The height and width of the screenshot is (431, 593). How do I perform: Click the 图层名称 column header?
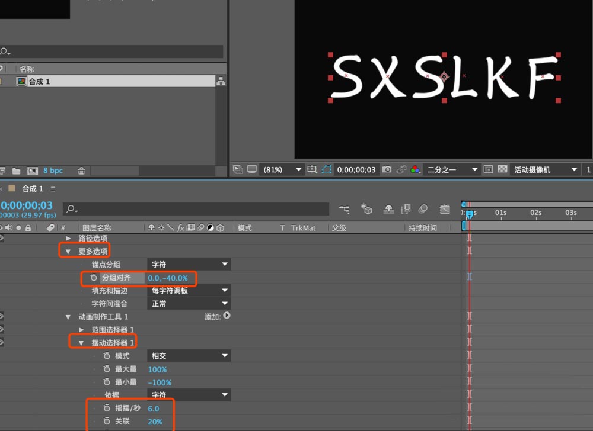click(97, 228)
